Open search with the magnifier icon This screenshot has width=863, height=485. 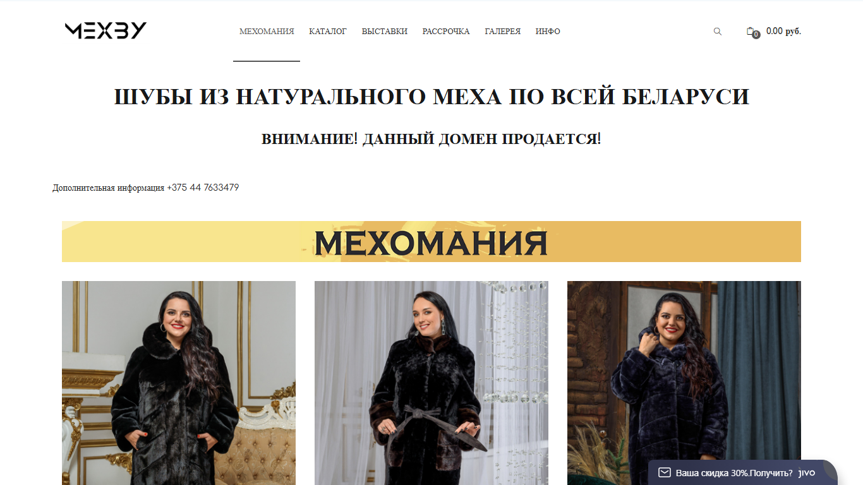(x=717, y=31)
